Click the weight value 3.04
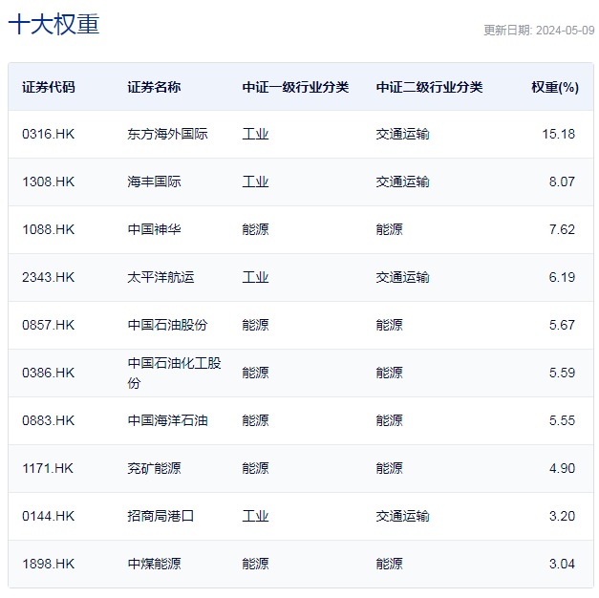599x598 pixels. (x=562, y=564)
